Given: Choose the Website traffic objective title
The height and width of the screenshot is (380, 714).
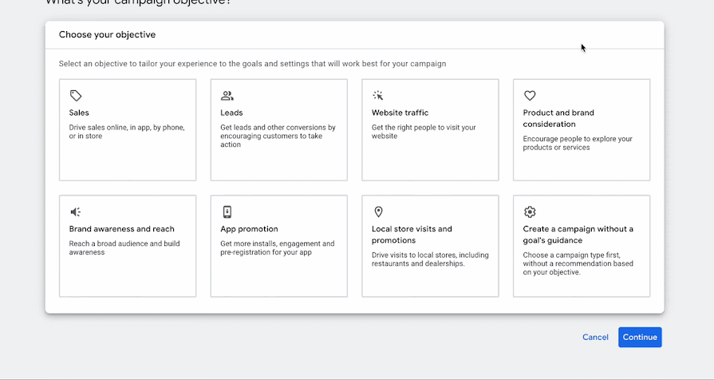Looking at the screenshot, I should point(400,113).
